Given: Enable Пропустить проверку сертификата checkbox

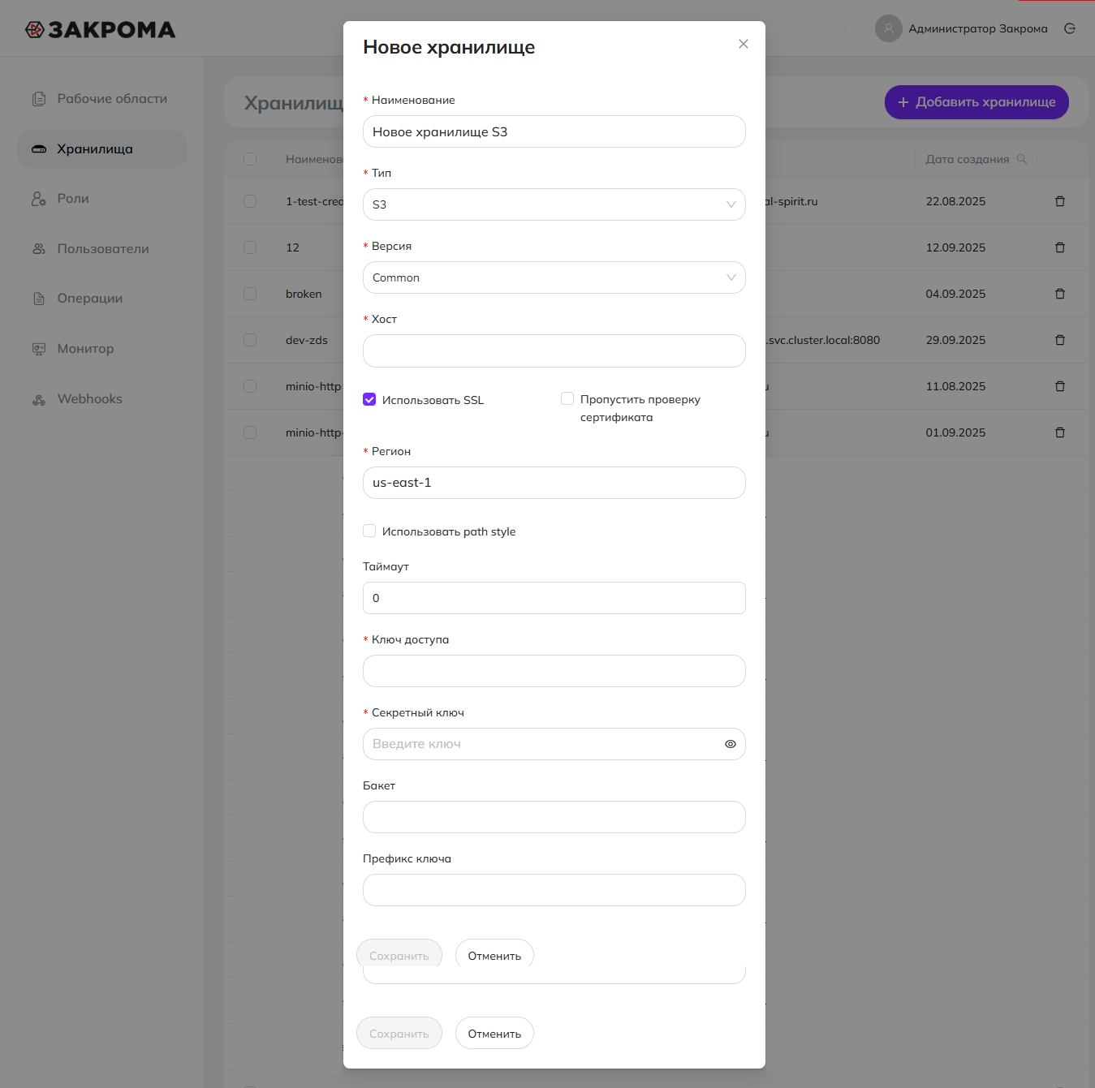Looking at the screenshot, I should (567, 398).
